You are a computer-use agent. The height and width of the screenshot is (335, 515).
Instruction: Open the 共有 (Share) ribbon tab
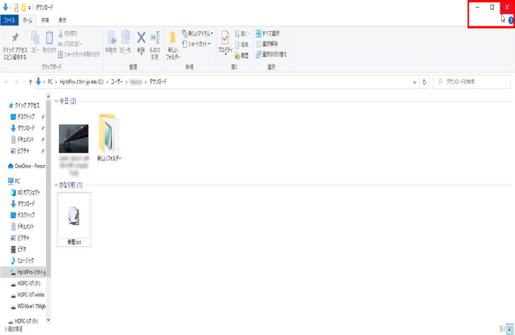(45, 20)
